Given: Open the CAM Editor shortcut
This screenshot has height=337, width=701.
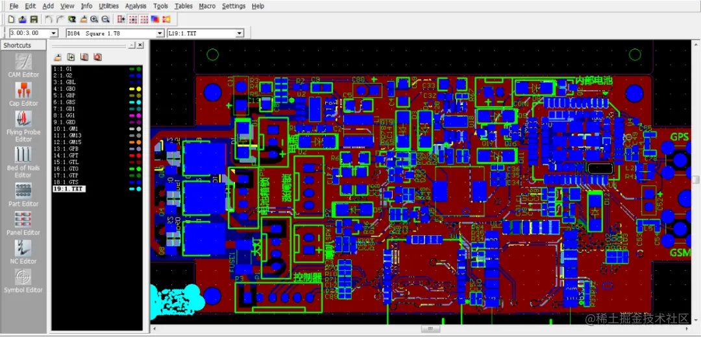Looking at the screenshot, I should click(24, 65).
